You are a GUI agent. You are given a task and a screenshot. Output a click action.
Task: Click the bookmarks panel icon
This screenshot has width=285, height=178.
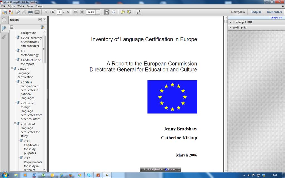tap(4, 28)
